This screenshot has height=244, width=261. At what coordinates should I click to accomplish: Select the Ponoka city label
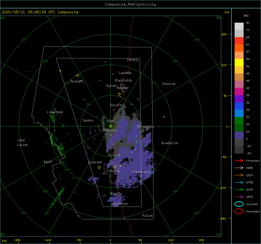click(132, 60)
